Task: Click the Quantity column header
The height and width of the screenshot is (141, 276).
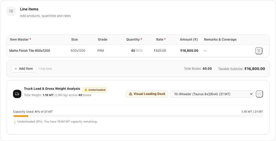Action: (x=134, y=40)
